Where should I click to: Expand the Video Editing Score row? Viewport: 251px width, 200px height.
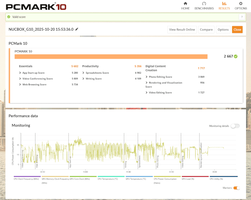pos(147,93)
